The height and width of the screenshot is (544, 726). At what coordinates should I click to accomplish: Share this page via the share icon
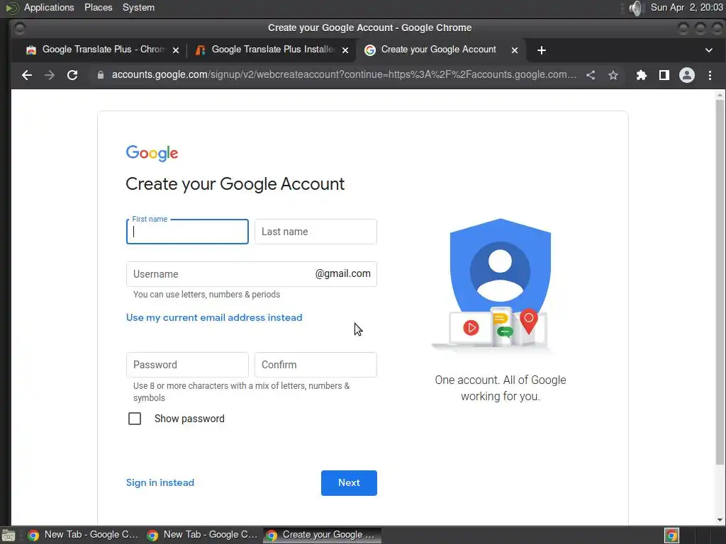pyautogui.click(x=591, y=75)
